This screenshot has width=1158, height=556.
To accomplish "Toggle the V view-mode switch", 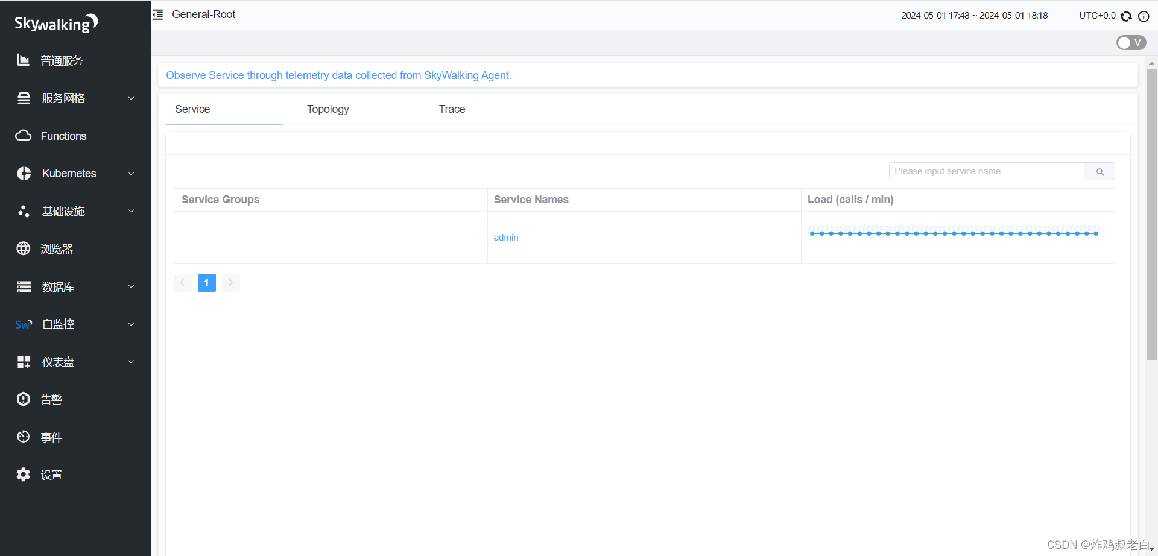I will pyautogui.click(x=1131, y=42).
